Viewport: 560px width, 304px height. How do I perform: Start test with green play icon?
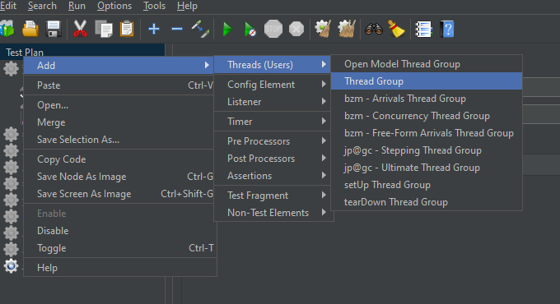pyautogui.click(x=227, y=29)
